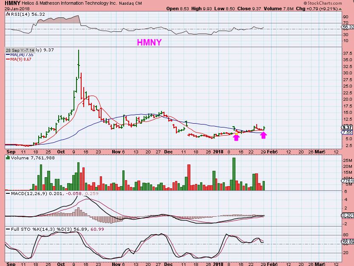Click the tallest green volume bar in January
Image resolution: width=354 pixels, height=266 pixels.
coord(234,174)
